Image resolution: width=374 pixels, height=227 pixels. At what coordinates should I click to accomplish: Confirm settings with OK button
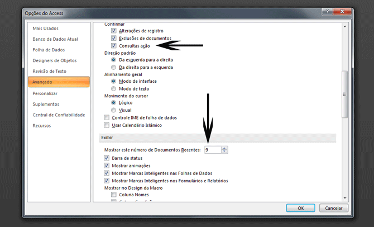[300, 208]
